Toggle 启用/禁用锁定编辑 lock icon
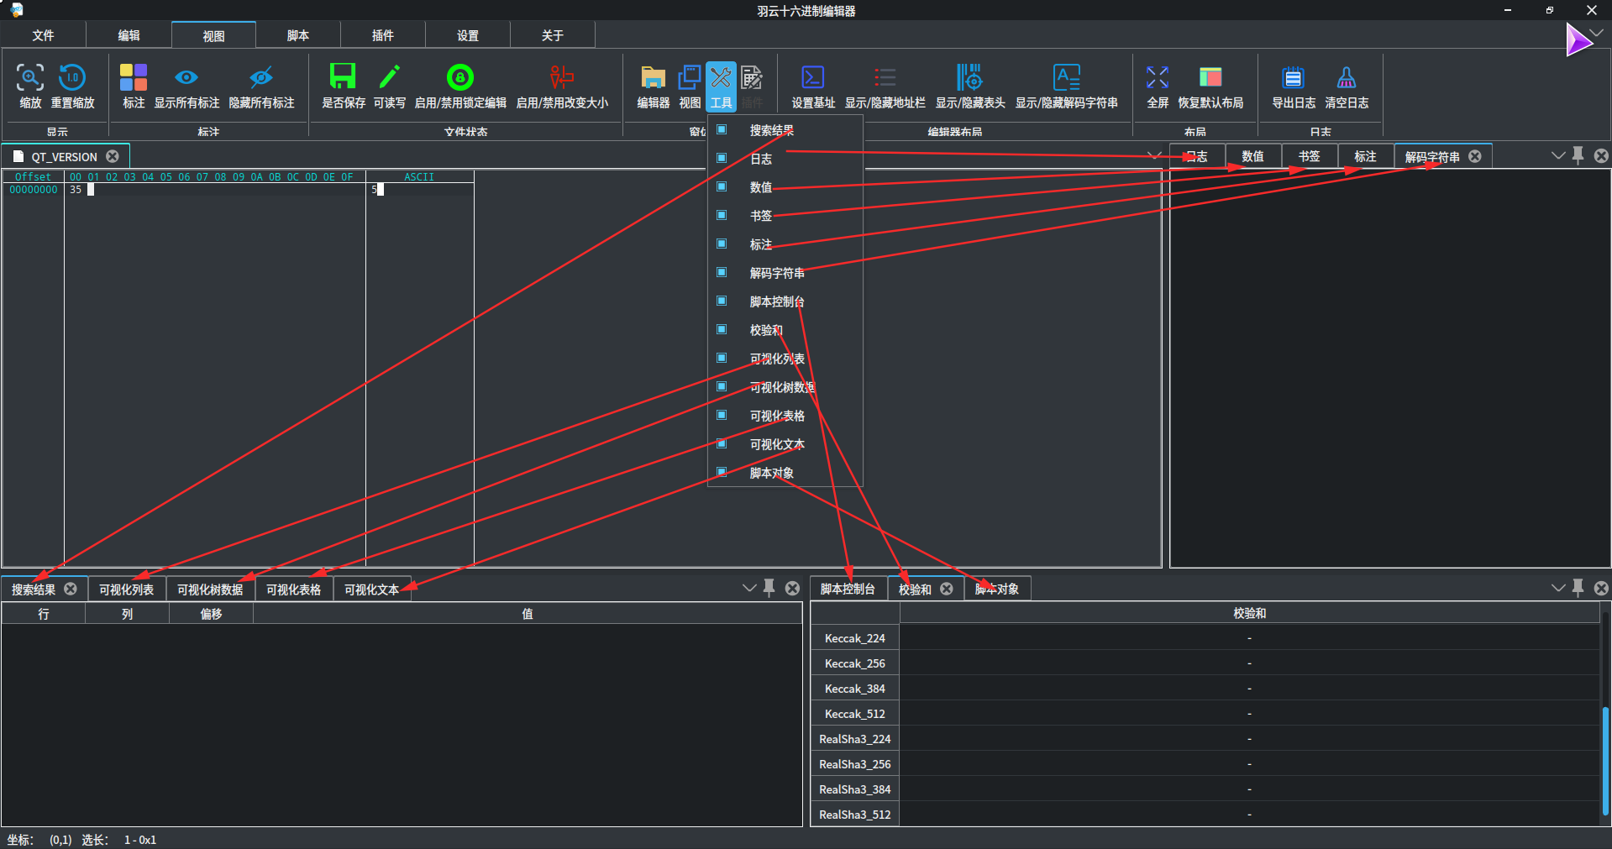Viewport: 1612px width, 849px height. pyautogui.click(x=459, y=77)
